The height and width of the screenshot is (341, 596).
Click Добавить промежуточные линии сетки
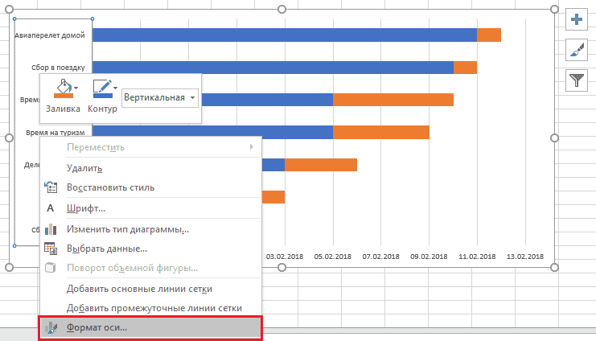pyautogui.click(x=154, y=308)
